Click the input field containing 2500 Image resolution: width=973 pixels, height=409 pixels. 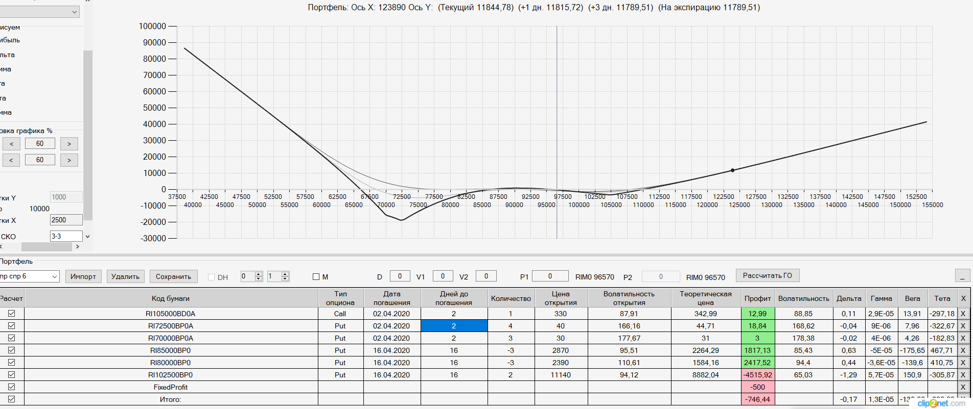click(x=66, y=220)
